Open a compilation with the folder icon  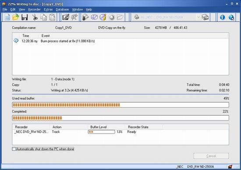click(x=16, y=17)
